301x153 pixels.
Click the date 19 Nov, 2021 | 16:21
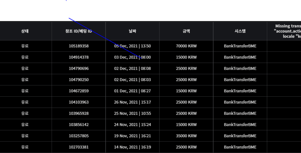(x=132, y=136)
